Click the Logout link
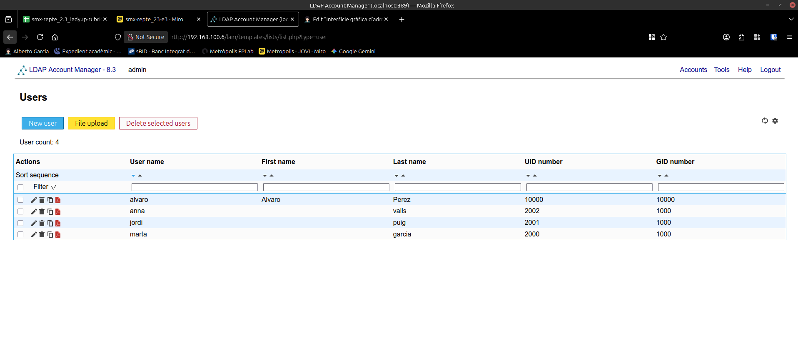Viewport: 798px width, 358px height. (770, 70)
